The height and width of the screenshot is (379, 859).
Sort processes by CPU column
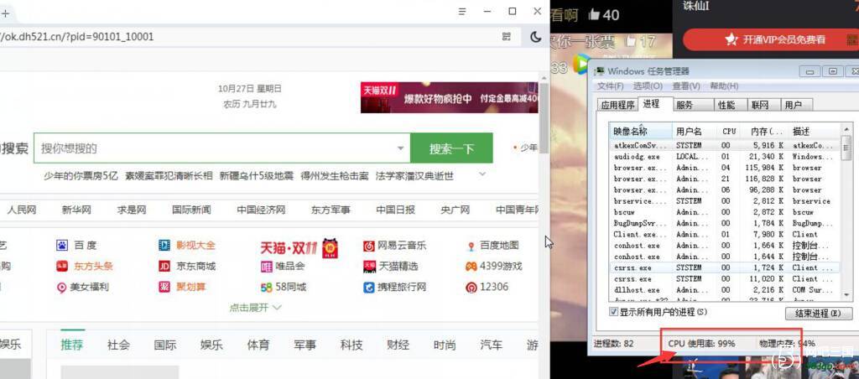click(729, 132)
